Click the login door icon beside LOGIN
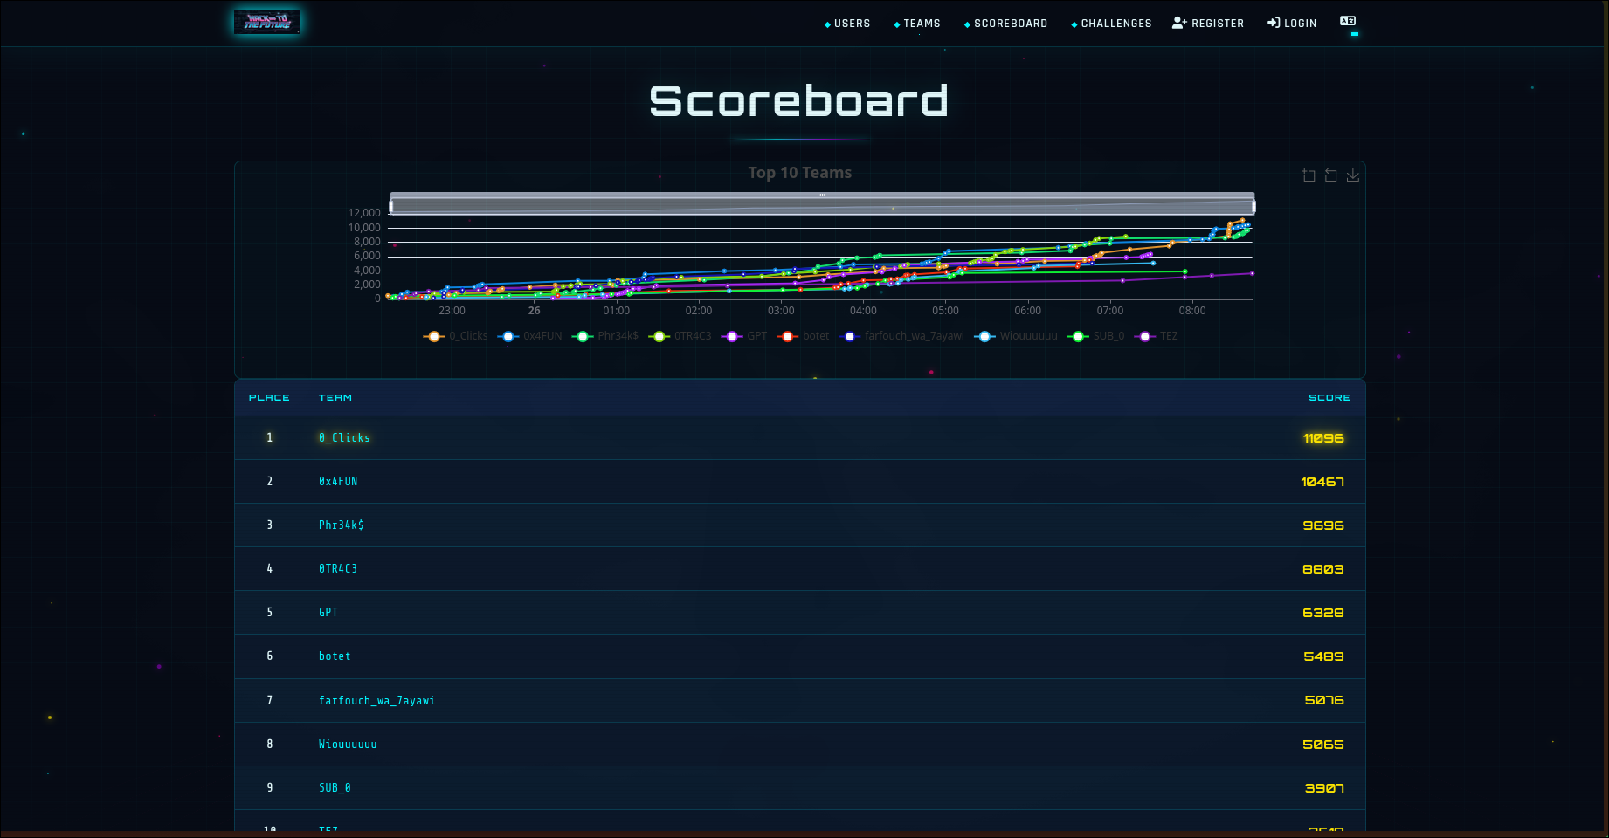Screen dimensions: 1609x838 (x=1273, y=23)
